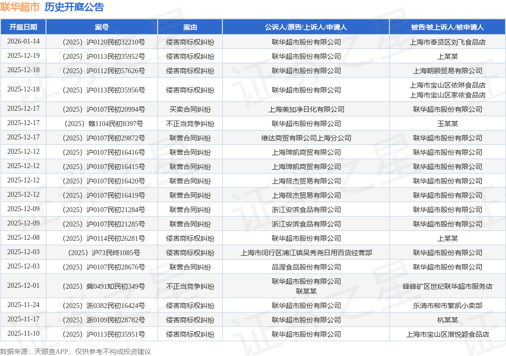Click case number 沪0107民初28676号
The image size is (506, 356).
point(104,267)
